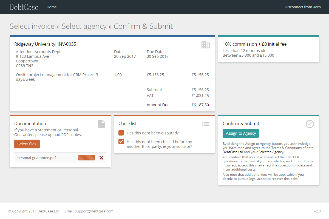Click Disconnect from Xero
The width and height of the screenshot is (329, 219).
click(303, 7)
